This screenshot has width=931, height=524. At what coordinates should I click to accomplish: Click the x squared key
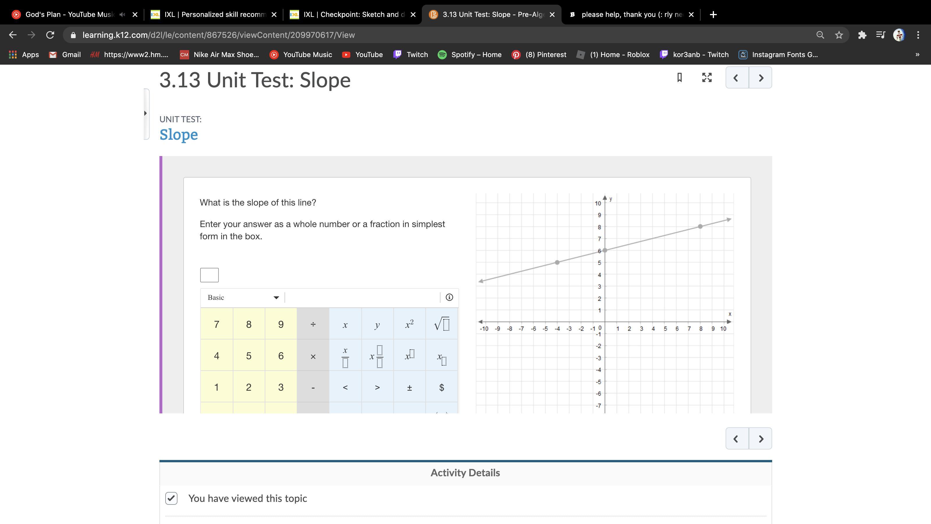pyautogui.click(x=409, y=324)
